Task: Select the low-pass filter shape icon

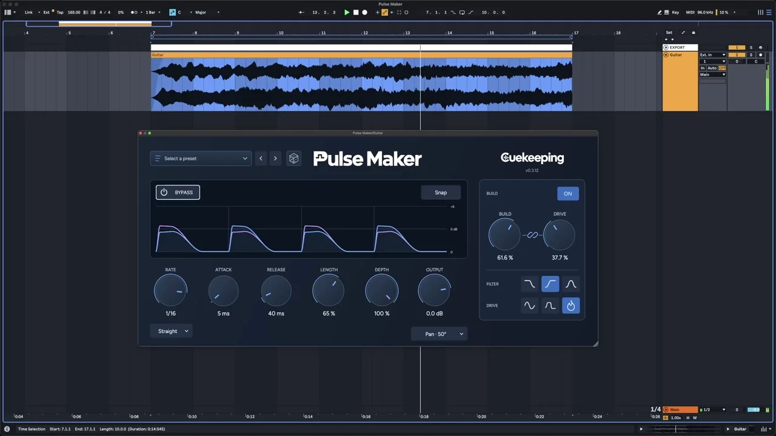Action: 529,284
